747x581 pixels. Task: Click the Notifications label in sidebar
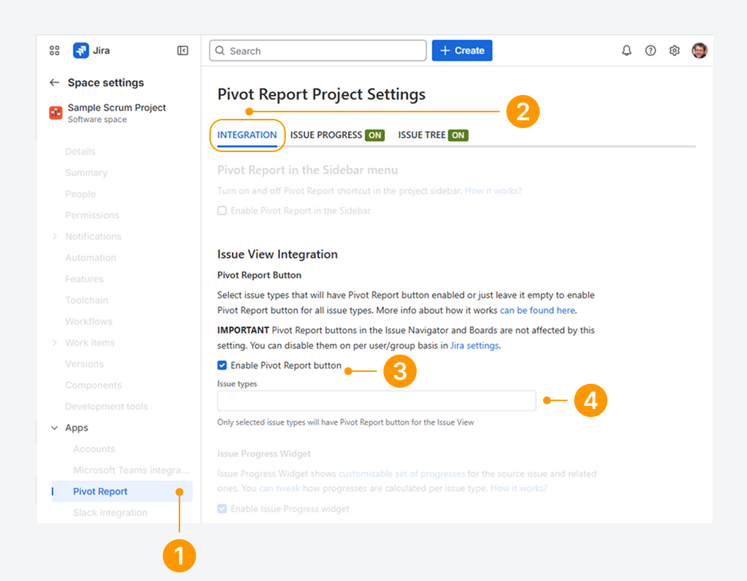pos(93,236)
